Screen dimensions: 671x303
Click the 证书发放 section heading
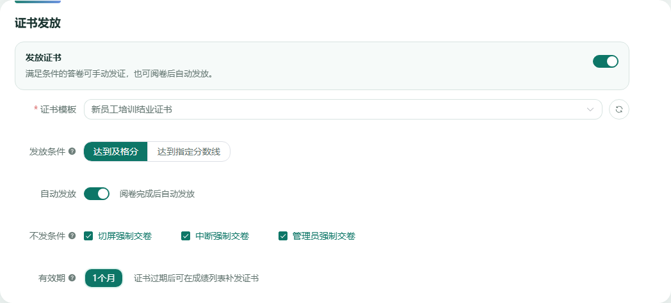pos(38,23)
